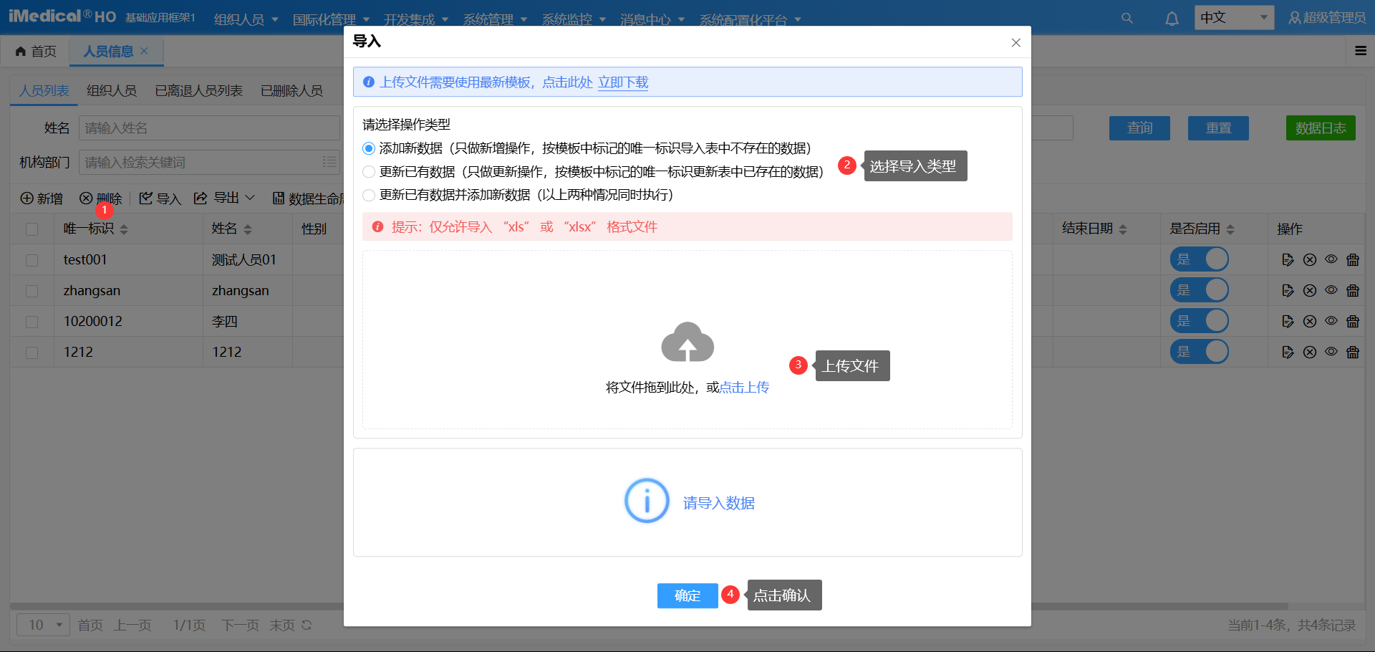Screen dimensions: 1375x652
Task: Select the 更新已有数据 radio option
Action: (369, 172)
